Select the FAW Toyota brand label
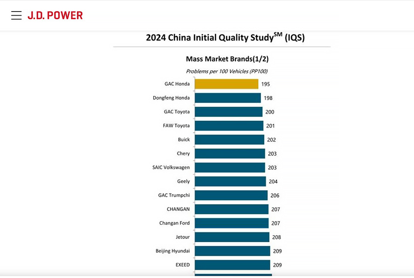Image resolution: width=414 pixels, height=278 pixels. point(176,125)
